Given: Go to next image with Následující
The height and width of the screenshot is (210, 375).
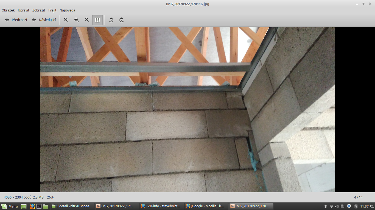Looking at the screenshot, I should tap(44, 20).
